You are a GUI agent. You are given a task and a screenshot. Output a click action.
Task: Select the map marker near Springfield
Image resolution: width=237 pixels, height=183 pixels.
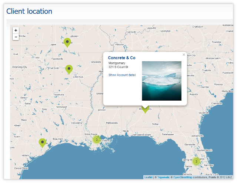click(x=67, y=43)
